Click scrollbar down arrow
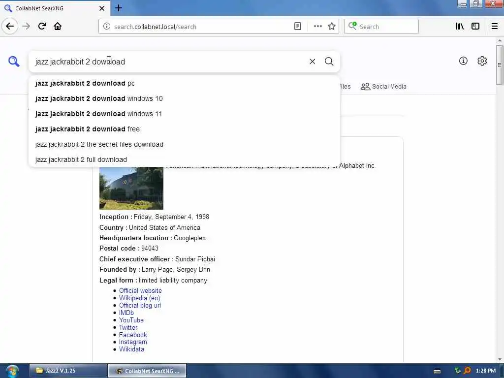 (x=500, y=359)
